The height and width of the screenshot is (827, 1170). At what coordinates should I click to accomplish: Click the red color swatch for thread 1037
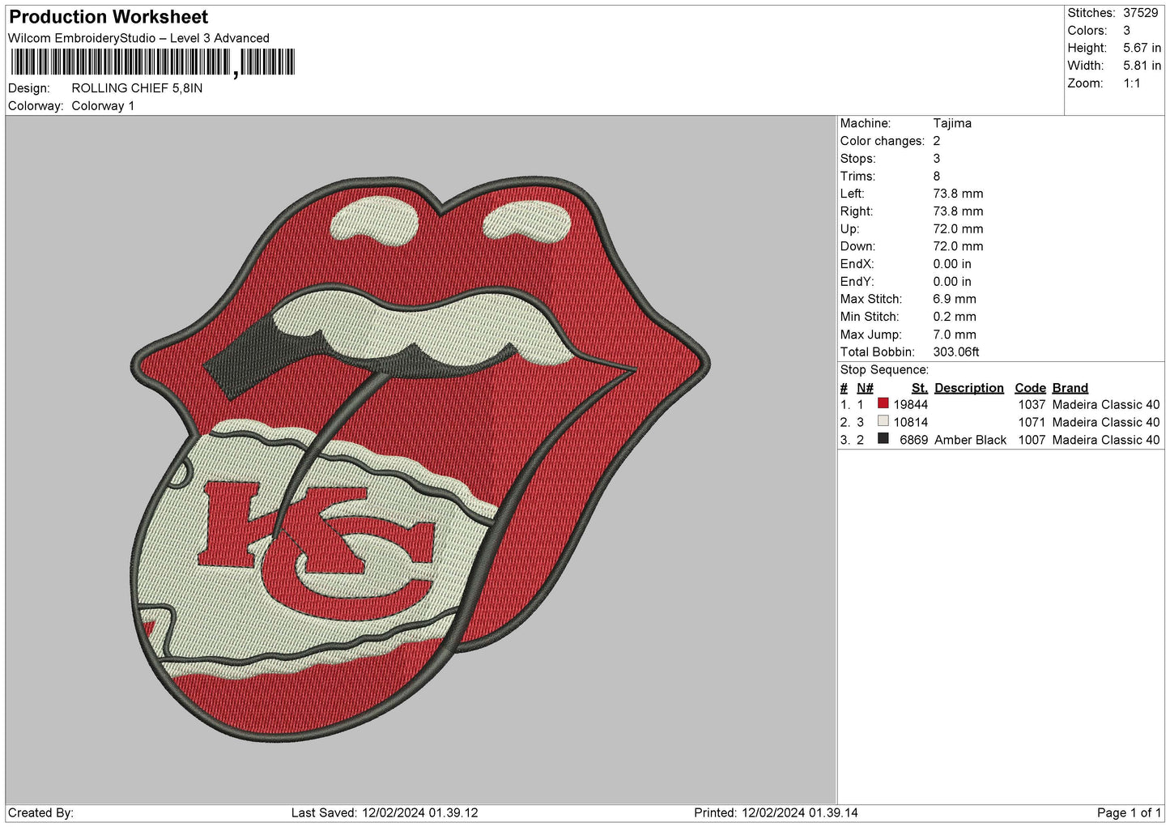pyautogui.click(x=883, y=403)
